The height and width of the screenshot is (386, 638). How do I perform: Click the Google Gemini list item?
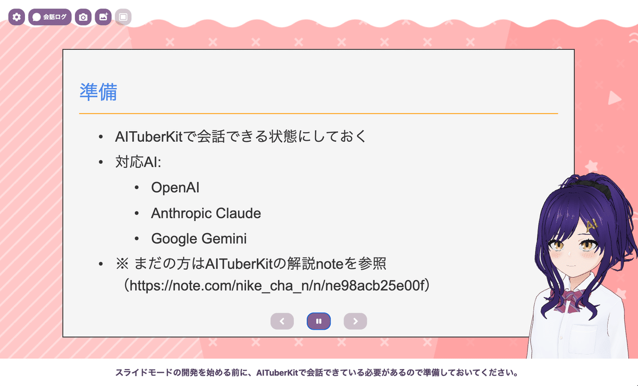pos(199,239)
